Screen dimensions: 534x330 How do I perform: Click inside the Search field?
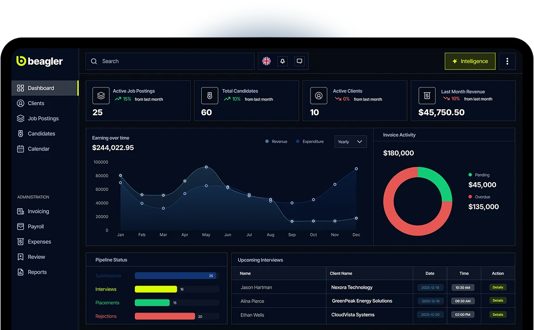click(x=170, y=61)
